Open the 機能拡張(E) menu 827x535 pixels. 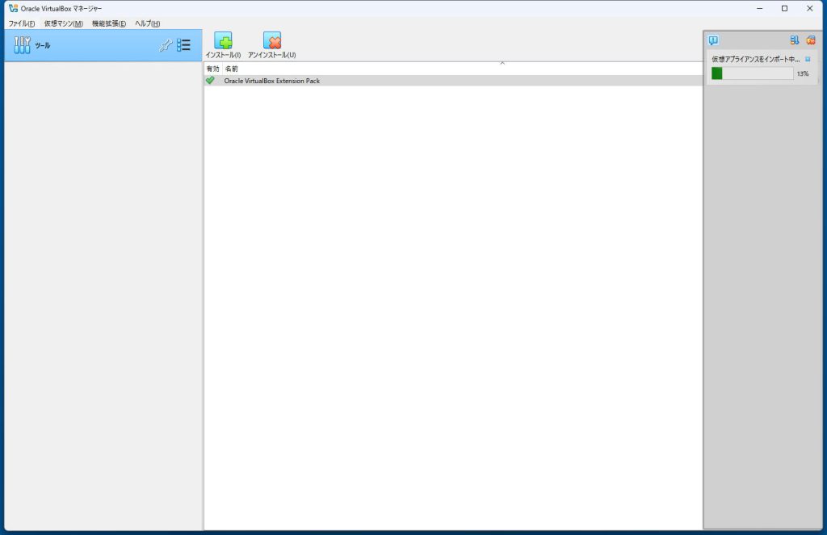109,23
